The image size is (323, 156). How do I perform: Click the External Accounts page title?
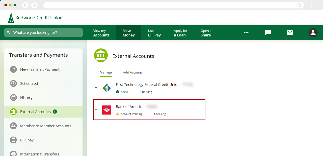click(x=133, y=56)
